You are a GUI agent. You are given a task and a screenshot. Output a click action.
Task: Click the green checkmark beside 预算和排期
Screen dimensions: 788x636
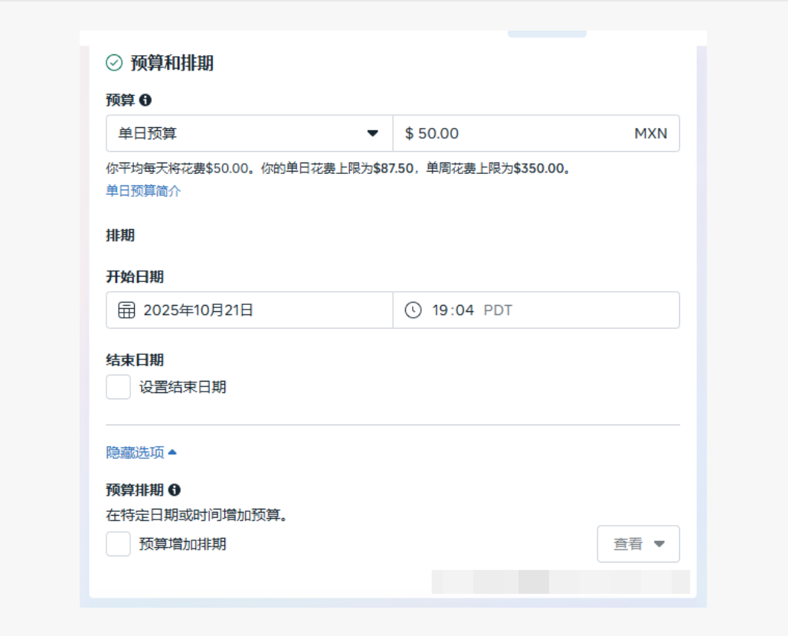tap(114, 63)
